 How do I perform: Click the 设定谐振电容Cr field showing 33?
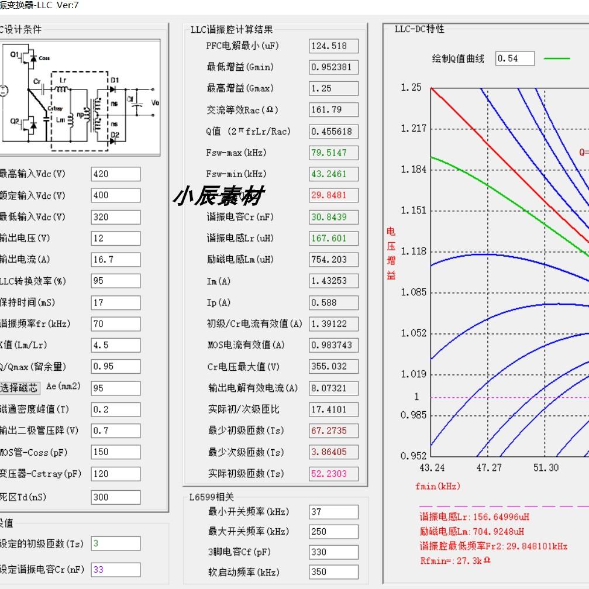116,570
